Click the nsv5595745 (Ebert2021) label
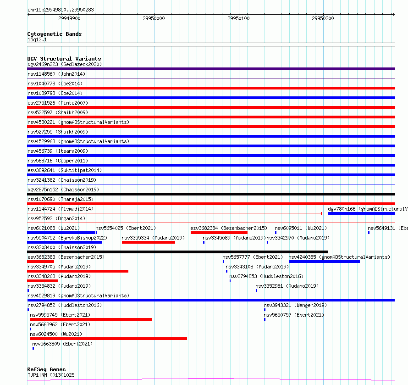Viewport: 408px width, 385px height. coord(60,315)
